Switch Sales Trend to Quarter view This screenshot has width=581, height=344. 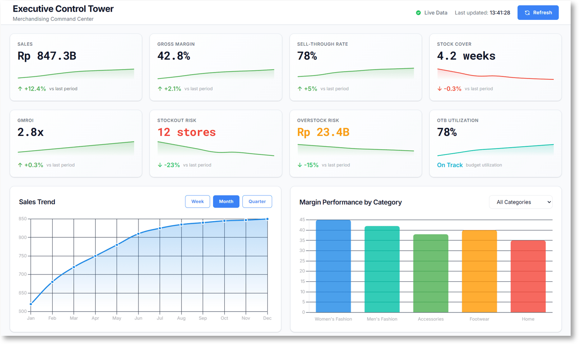tap(257, 202)
